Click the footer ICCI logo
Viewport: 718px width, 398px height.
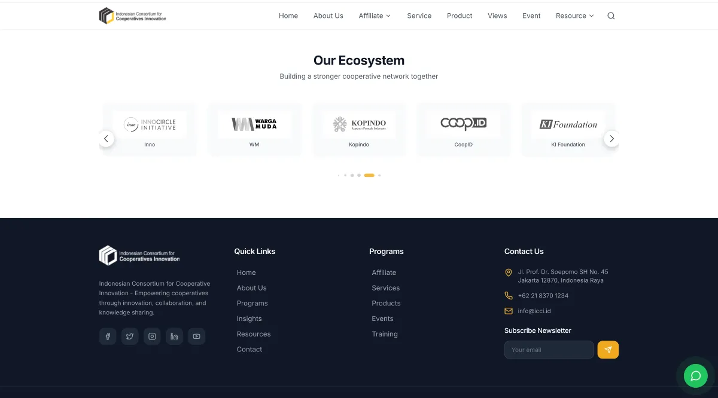139,256
